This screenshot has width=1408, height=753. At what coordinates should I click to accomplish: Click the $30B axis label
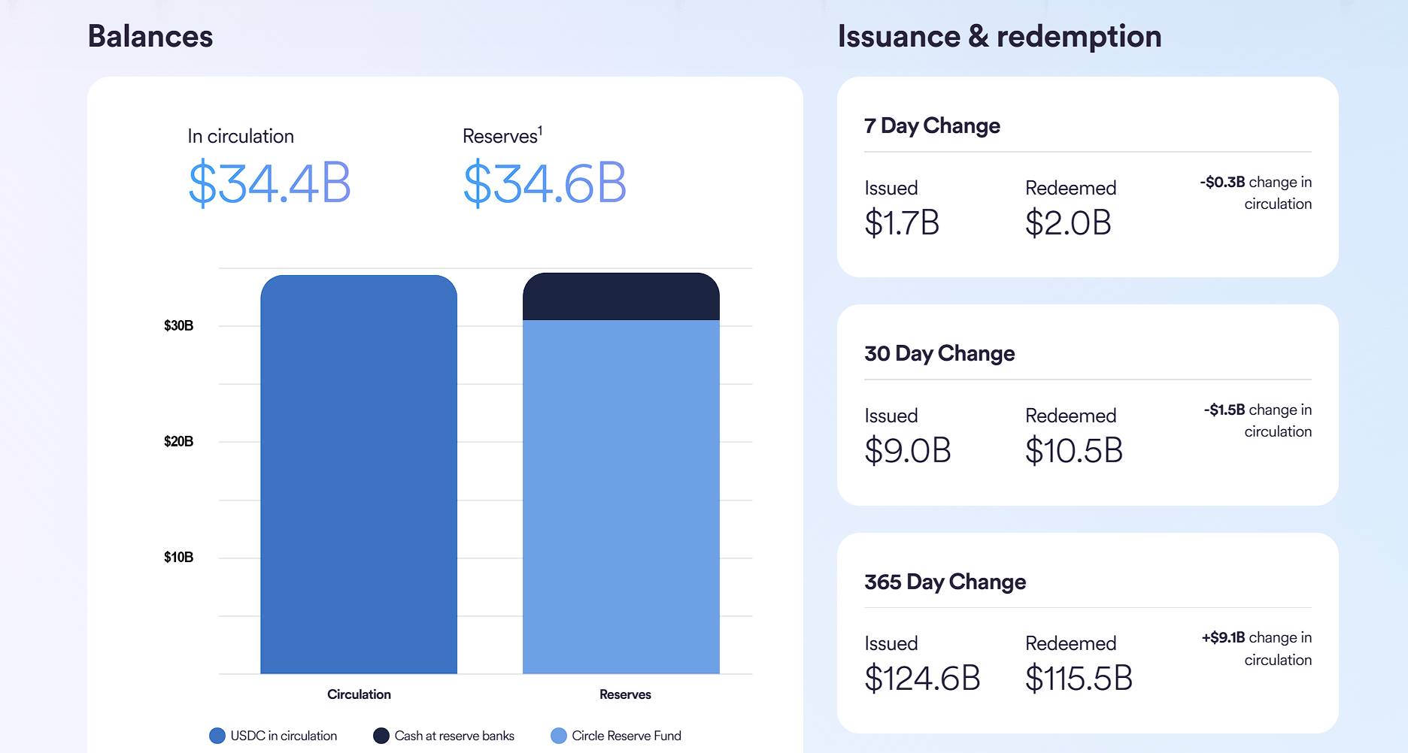178,325
